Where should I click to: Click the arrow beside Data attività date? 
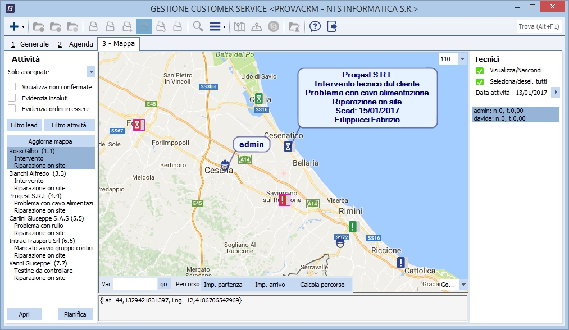555,93
